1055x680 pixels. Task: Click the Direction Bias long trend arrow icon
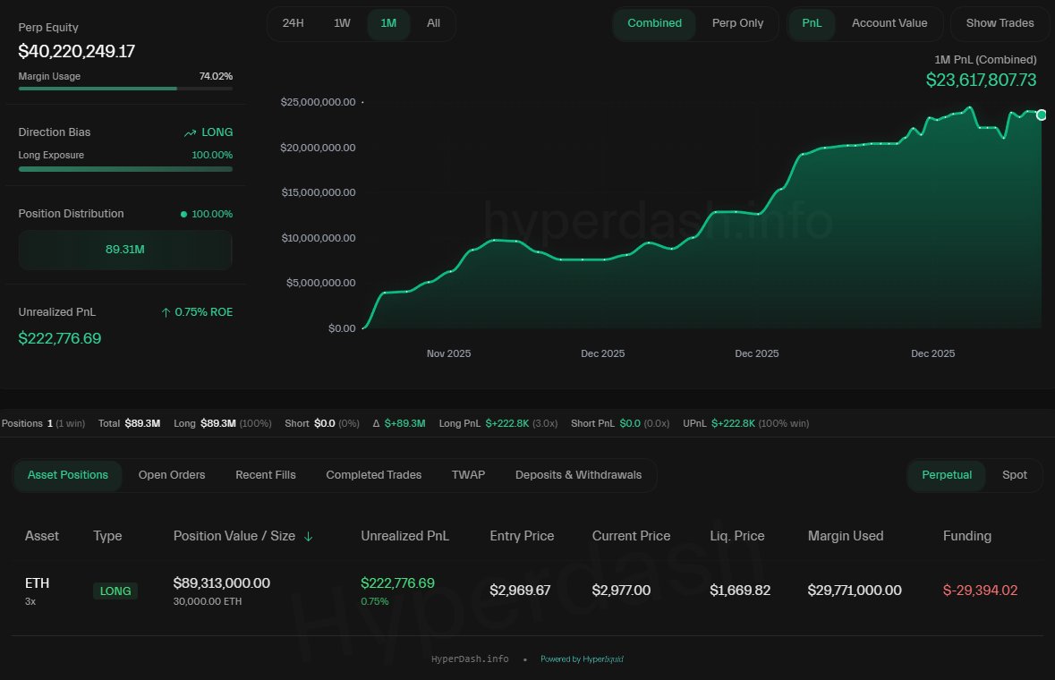[190, 132]
